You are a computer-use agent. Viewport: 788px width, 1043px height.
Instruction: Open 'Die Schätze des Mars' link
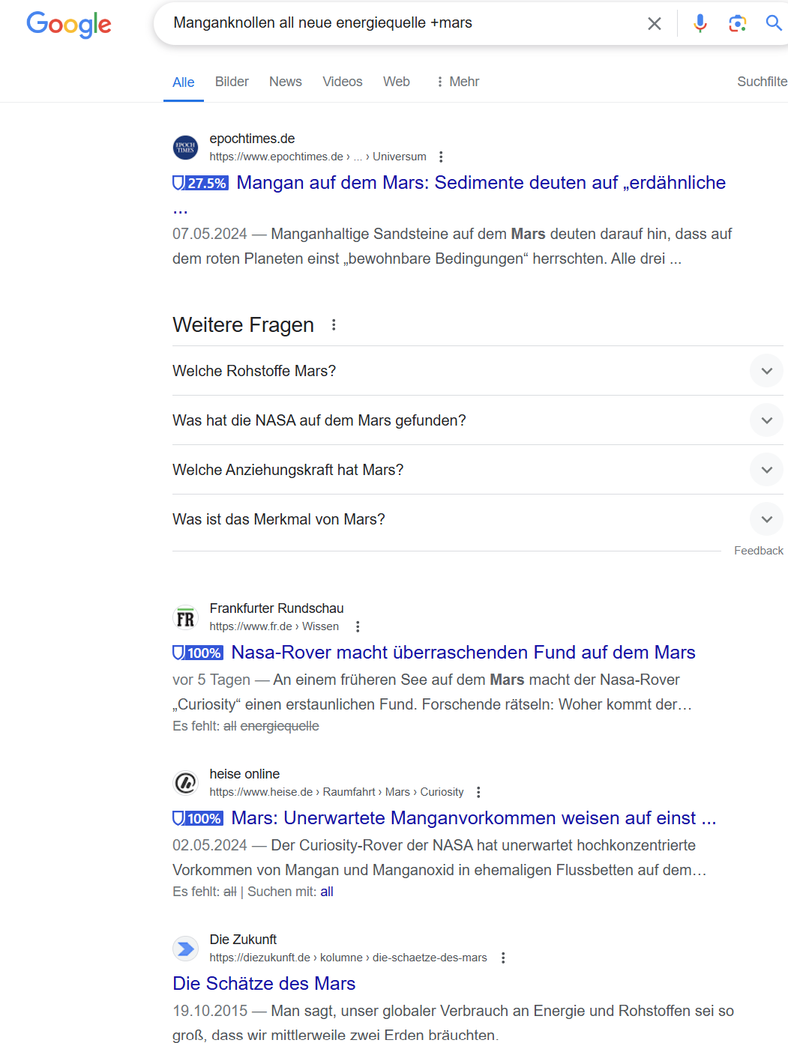click(264, 984)
